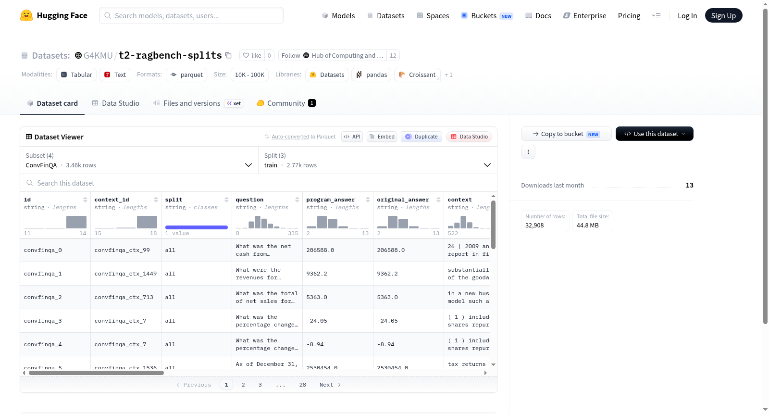Screen dimensions: 769x414
Task: Open the Community tab
Action: point(286,103)
